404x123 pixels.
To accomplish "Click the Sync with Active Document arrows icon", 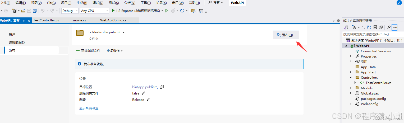I will (363, 27).
